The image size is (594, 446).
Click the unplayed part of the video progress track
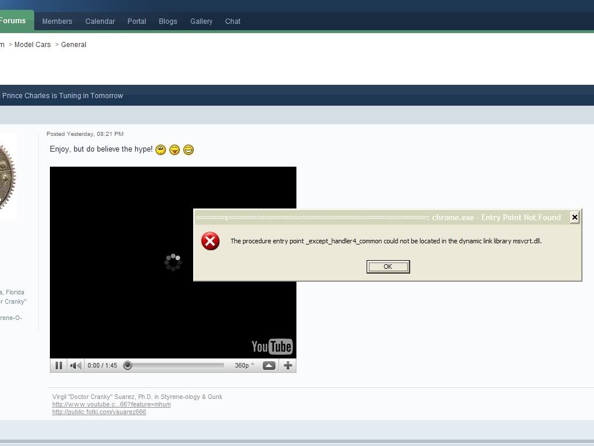(178, 366)
